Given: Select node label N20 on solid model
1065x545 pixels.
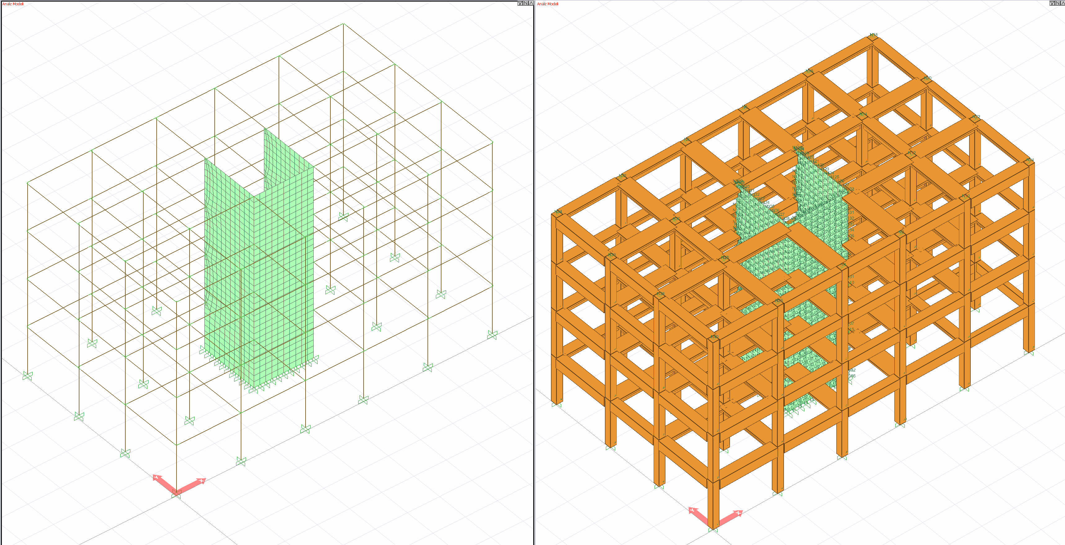Looking at the screenshot, I should [x=928, y=78].
